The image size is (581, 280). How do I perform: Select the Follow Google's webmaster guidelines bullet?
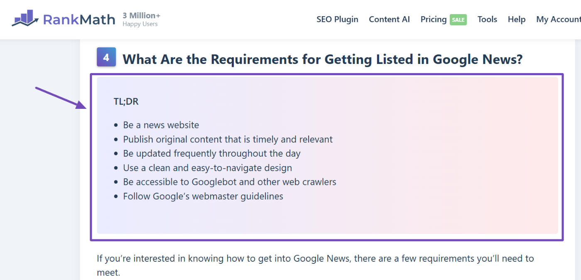203,196
